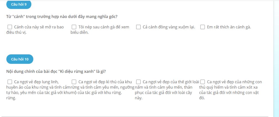Click the question text about từ "cánh" nghĩa gốc

pyautogui.click(x=62, y=16)
